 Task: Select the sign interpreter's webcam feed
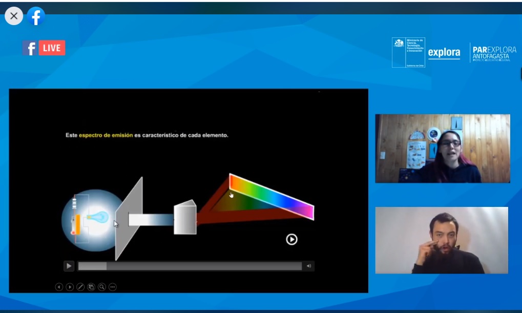point(442,240)
